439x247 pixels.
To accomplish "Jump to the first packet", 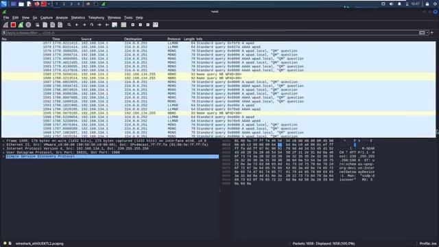I will (99, 25).
